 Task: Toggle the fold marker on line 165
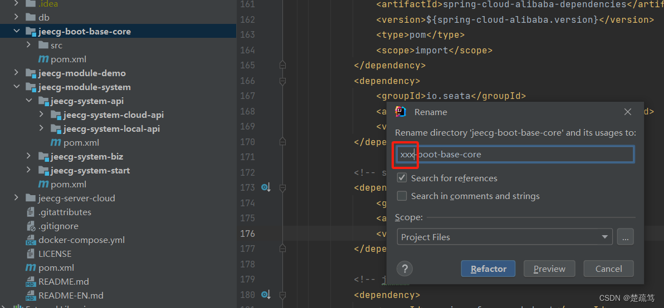[283, 65]
